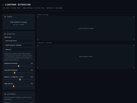Click the '03 REFINEMENT' section heading
The width and height of the screenshot is (137, 103).
coord(10,94)
